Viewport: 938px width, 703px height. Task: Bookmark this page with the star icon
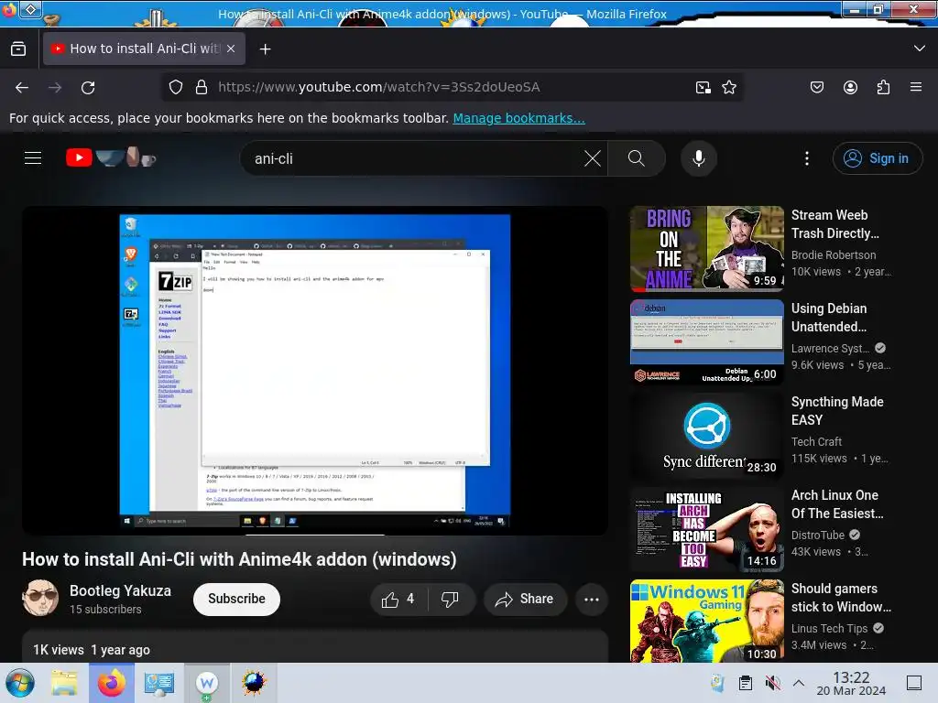point(728,87)
